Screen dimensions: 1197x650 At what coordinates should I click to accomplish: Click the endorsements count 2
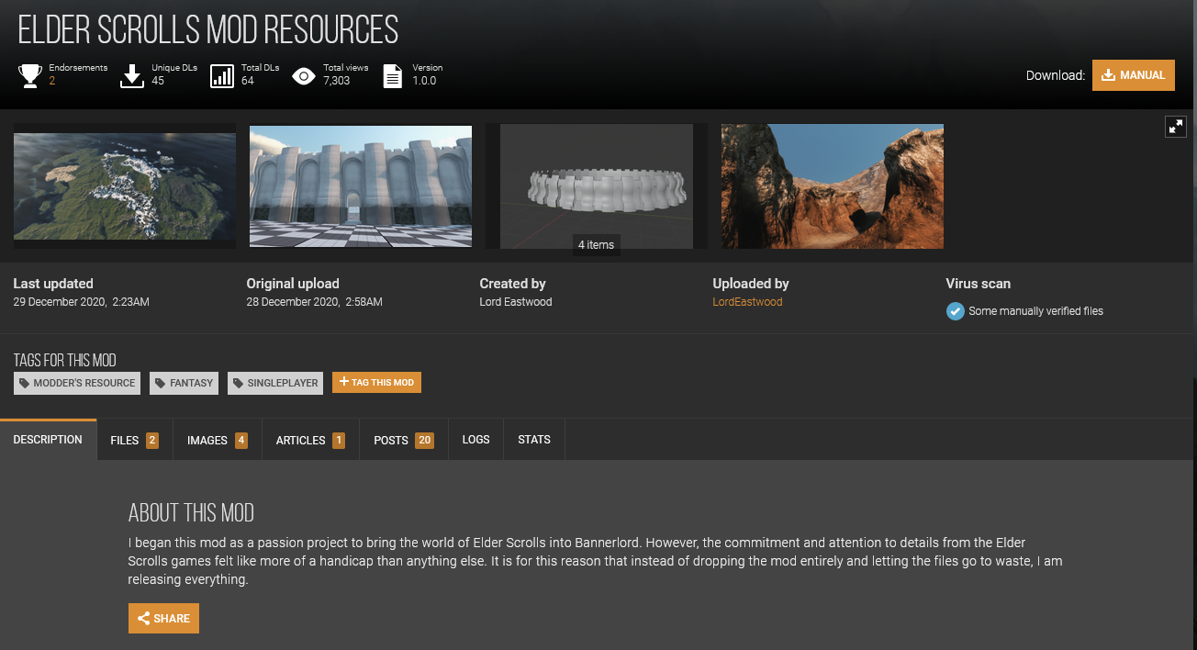pyautogui.click(x=52, y=81)
